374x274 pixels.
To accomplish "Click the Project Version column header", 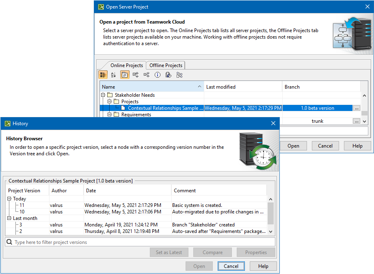I will pyautogui.click(x=28, y=190).
